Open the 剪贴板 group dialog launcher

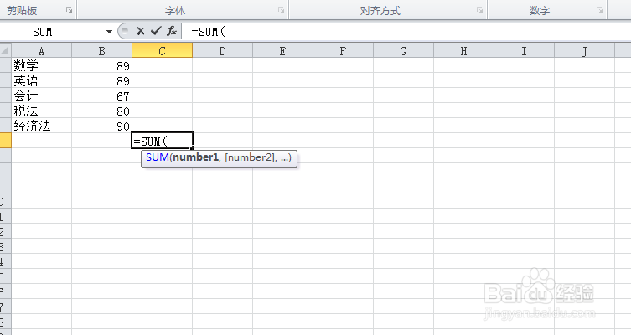click(70, 10)
